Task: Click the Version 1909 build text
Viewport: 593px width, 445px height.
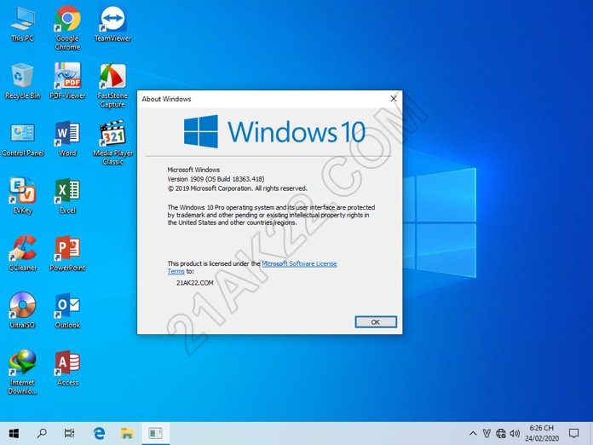Action: pyautogui.click(x=216, y=179)
